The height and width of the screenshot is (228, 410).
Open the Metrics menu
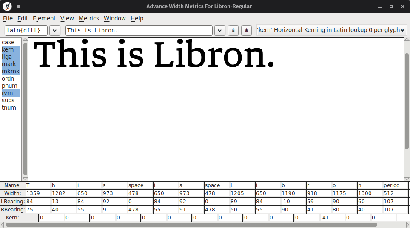(x=88, y=18)
